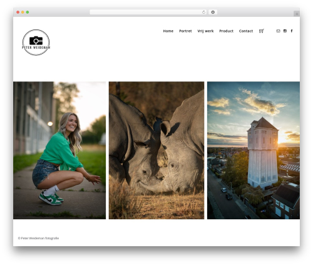Open a new tab with the plus button

(297, 14)
